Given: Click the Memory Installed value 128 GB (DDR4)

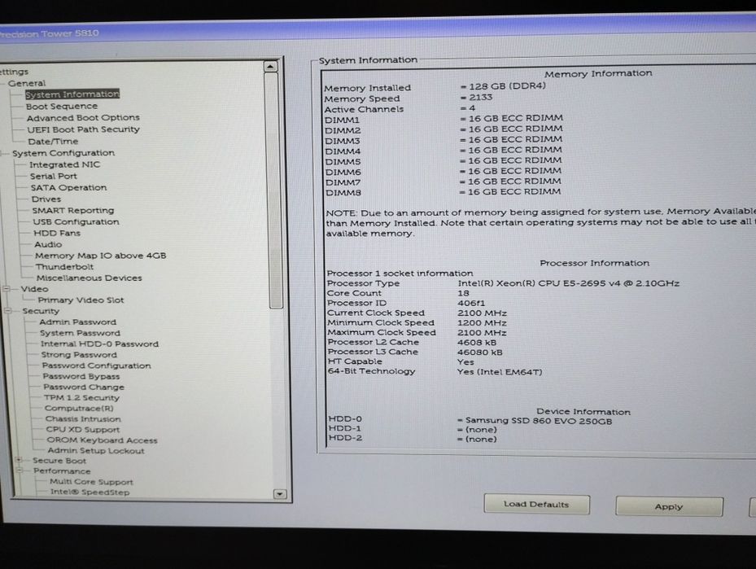Looking at the screenshot, I should 507,85.
